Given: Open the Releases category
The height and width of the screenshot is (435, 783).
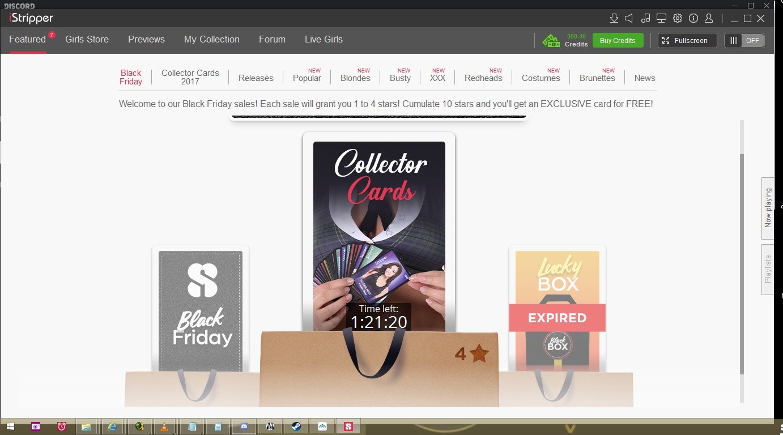Looking at the screenshot, I should coord(256,78).
